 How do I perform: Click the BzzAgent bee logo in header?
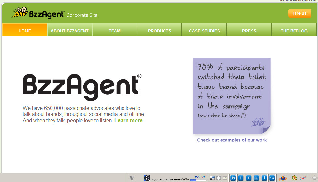click(x=20, y=13)
